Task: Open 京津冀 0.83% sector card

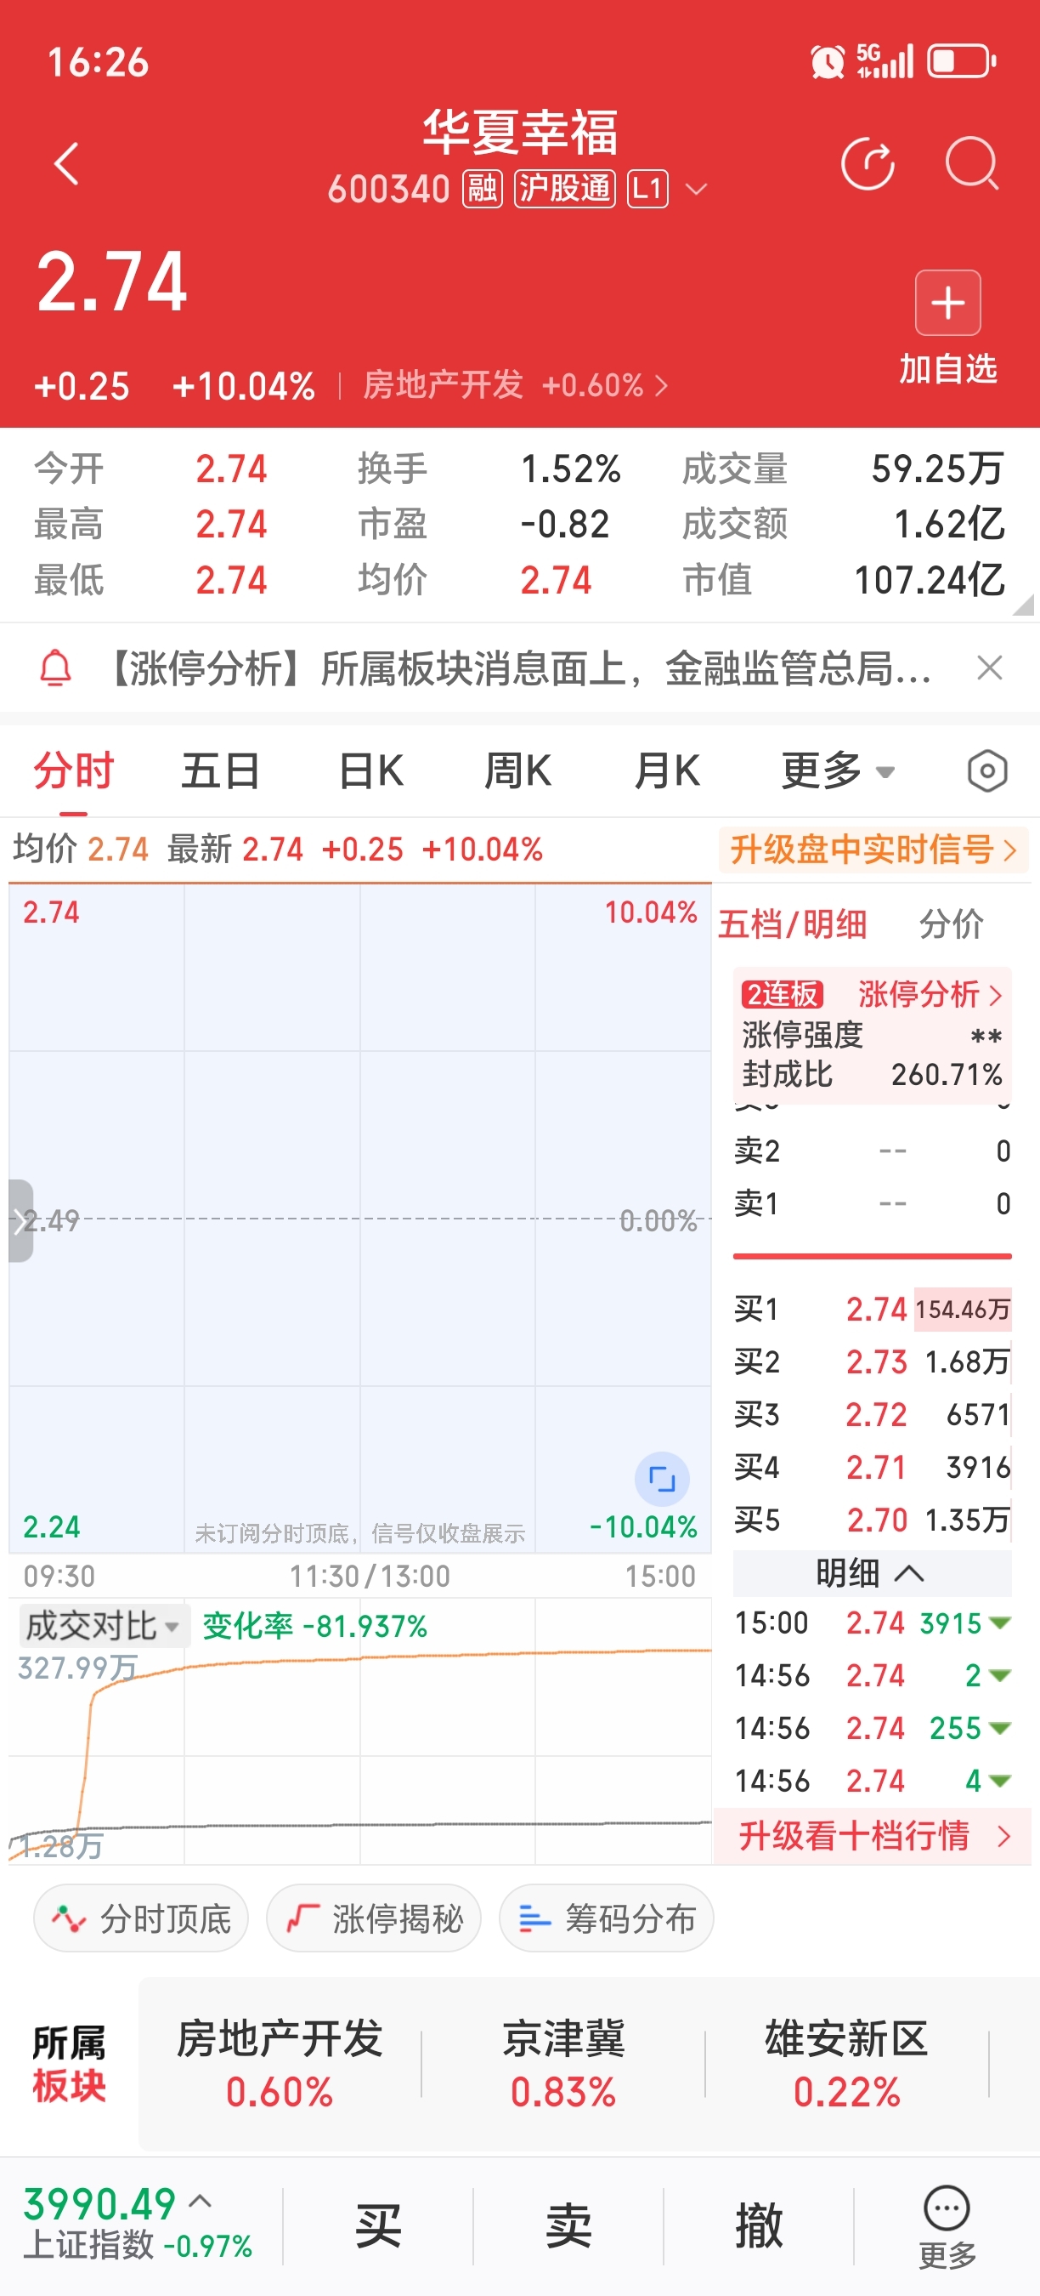Action: [x=562, y=2064]
